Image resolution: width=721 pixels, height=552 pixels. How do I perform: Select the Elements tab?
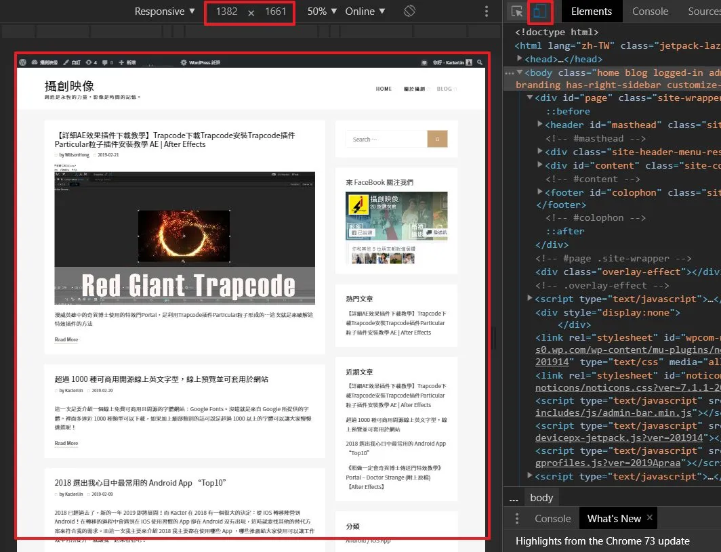[x=592, y=12]
